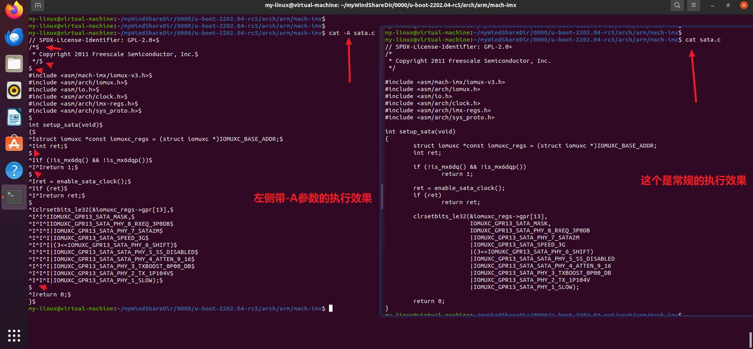Click '#include <asm/io.h>$' in left output
Viewport: 753px width, 349px height.
tap(64, 90)
